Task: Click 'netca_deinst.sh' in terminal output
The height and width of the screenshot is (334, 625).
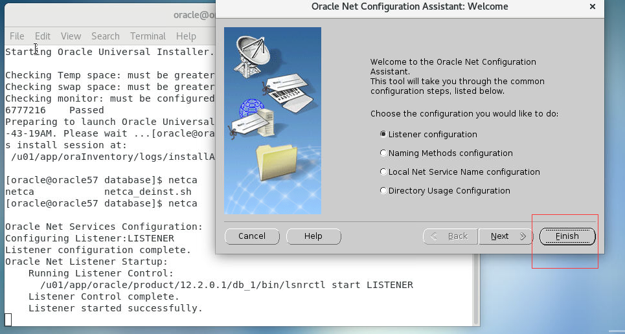Action: (x=148, y=192)
